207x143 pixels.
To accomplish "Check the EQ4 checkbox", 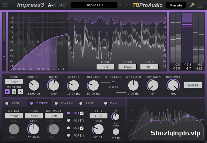I will pos(82,135).
